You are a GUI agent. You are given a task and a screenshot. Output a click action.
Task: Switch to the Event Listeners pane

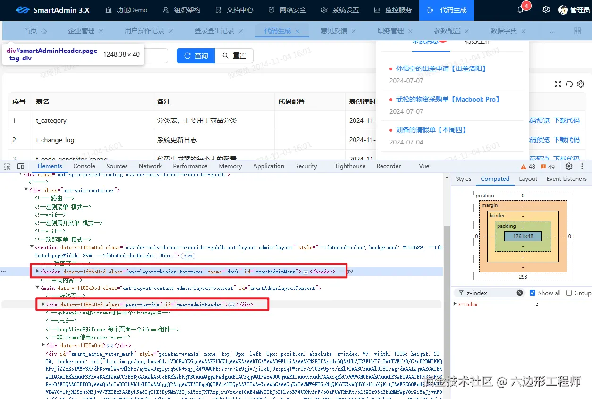567,179
